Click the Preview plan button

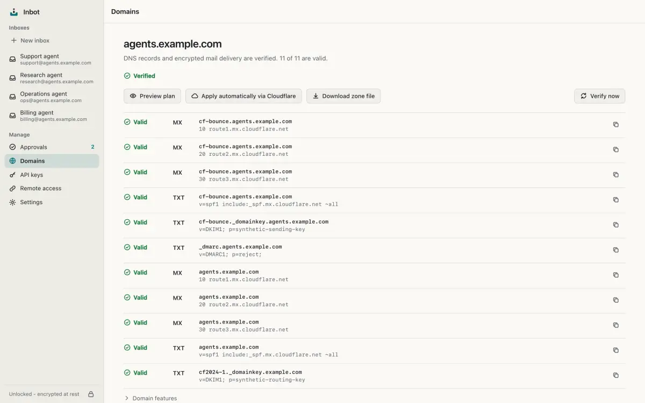point(153,96)
